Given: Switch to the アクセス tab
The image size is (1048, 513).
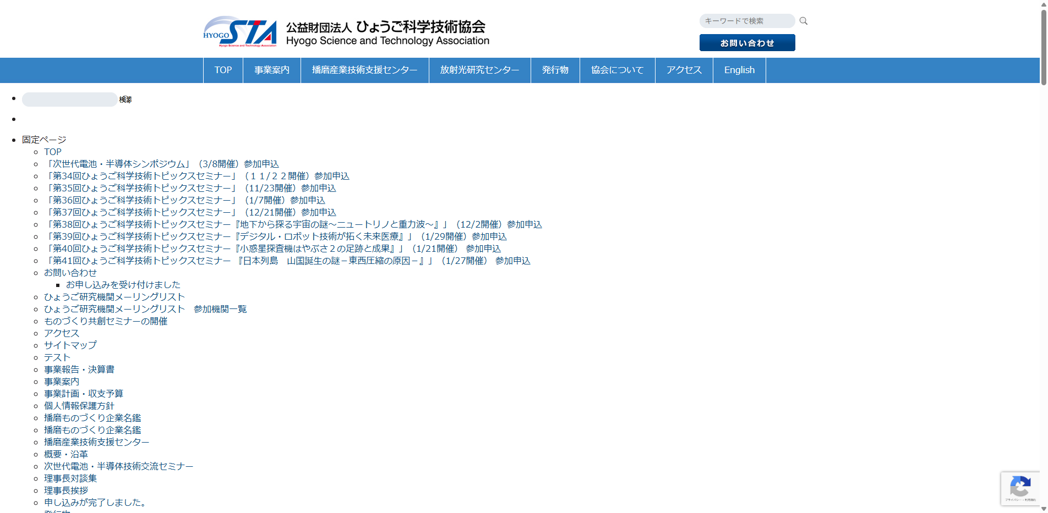Looking at the screenshot, I should click(x=684, y=70).
